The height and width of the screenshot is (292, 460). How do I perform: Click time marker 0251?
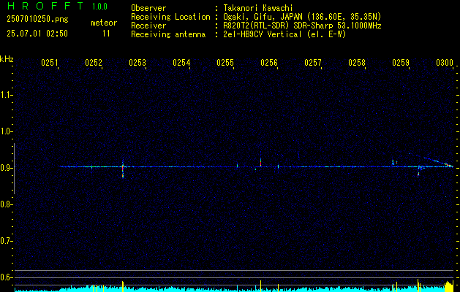coord(49,63)
